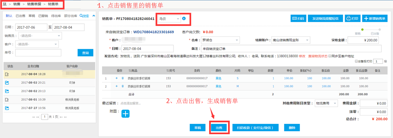The width and height of the screenshot is (393, 138).
Task: Open 结算账户 account dropdown
Action: (x=291, y=40)
